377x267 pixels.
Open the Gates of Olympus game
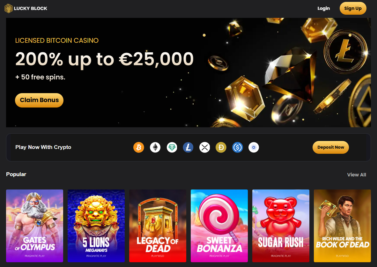[x=35, y=226]
